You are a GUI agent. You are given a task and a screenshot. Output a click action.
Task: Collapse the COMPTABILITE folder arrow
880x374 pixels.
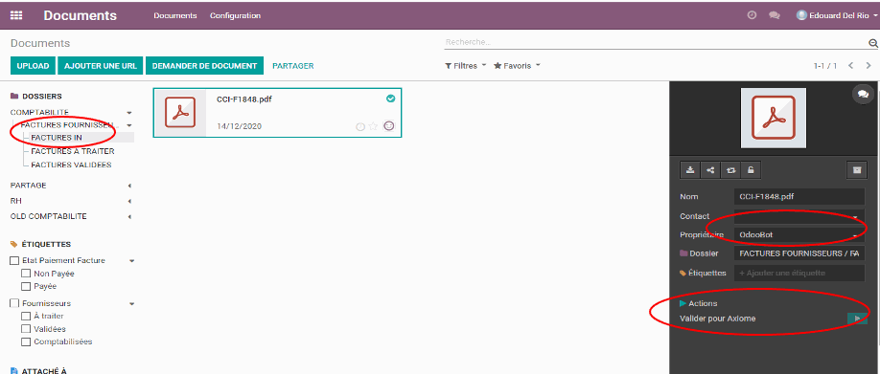[x=129, y=113]
